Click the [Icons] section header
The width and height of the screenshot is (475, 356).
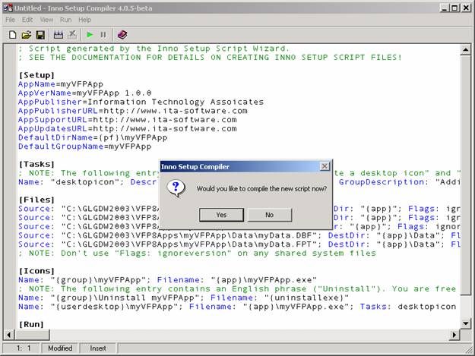36,271
